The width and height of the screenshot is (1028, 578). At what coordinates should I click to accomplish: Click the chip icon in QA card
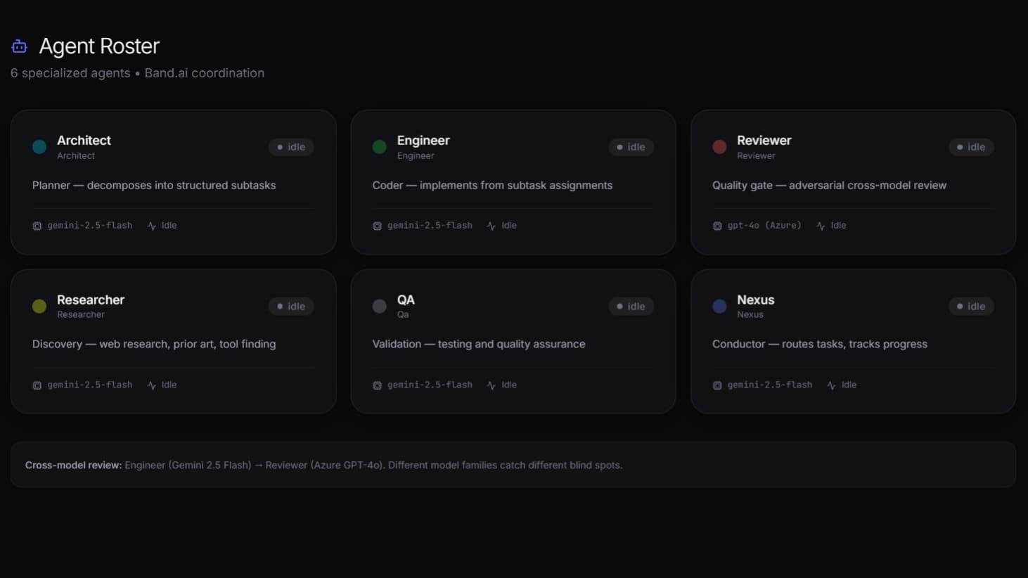click(377, 385)
